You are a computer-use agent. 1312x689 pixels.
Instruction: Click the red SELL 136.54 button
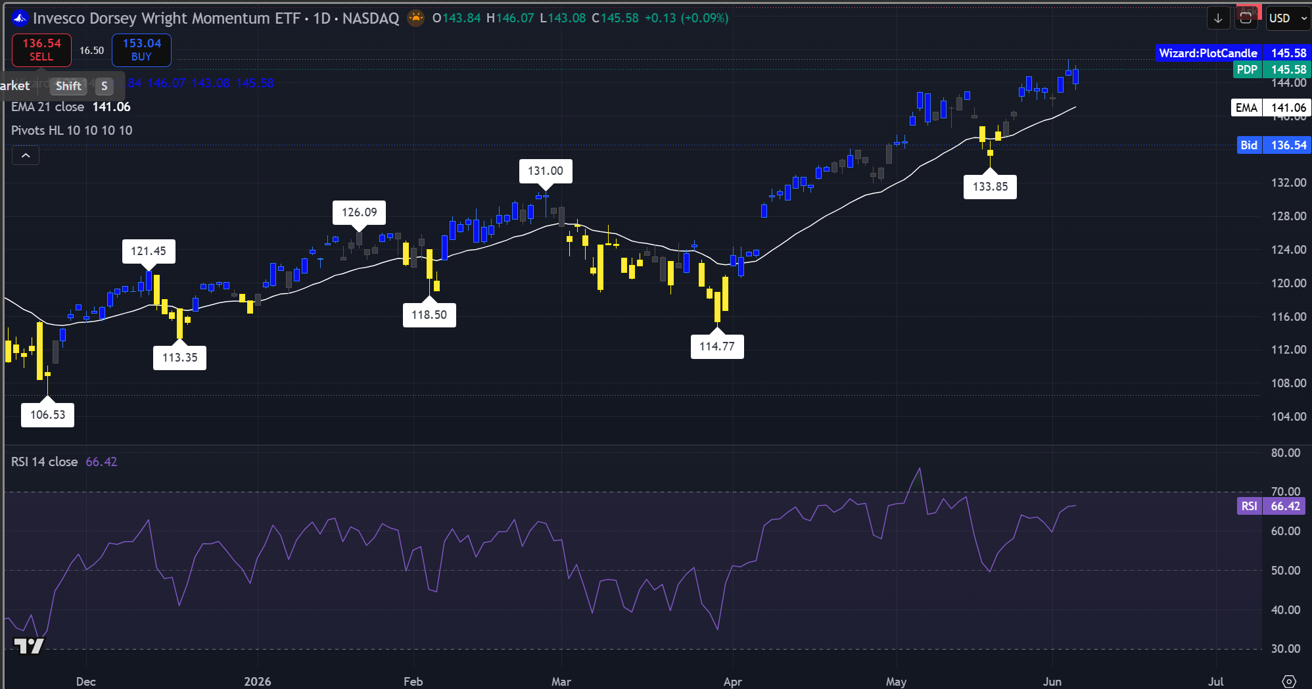pos(41,50)
